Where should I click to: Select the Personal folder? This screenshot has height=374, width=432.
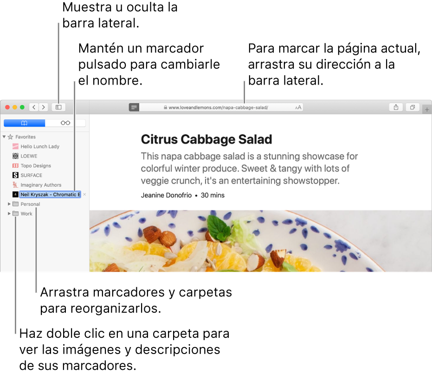pos(30,204)
